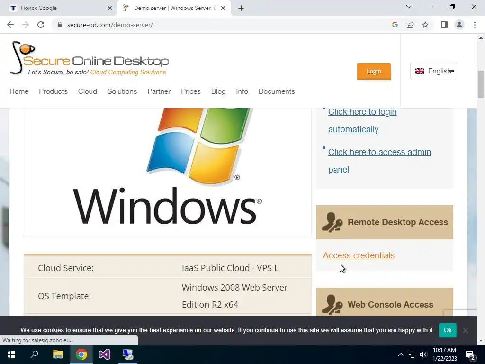Toggle the browser side panel icon
Image resolution: width=485 pixels, height=364 pixels.
pyautogui.click(x=444, y=25)
